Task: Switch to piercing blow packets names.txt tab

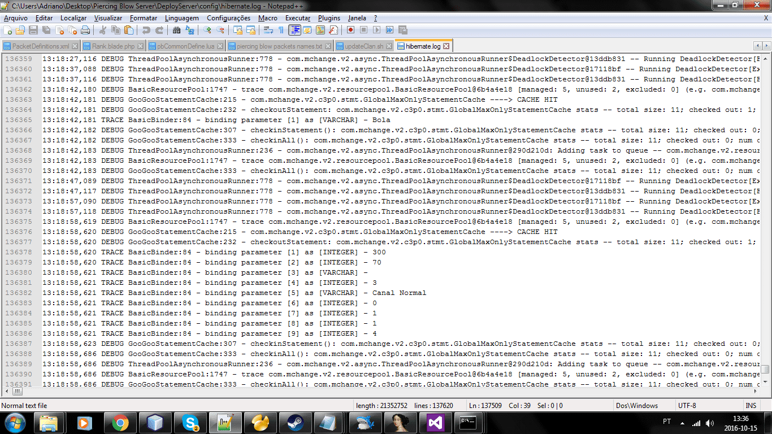Action: (280, 46)
